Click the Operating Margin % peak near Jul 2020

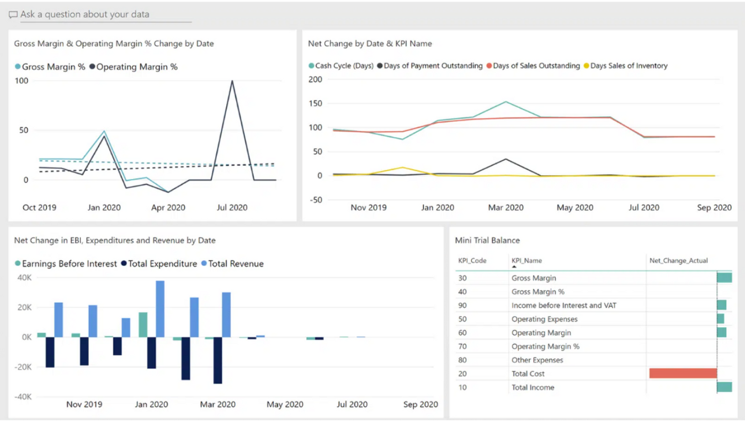(x=232, y=82)
